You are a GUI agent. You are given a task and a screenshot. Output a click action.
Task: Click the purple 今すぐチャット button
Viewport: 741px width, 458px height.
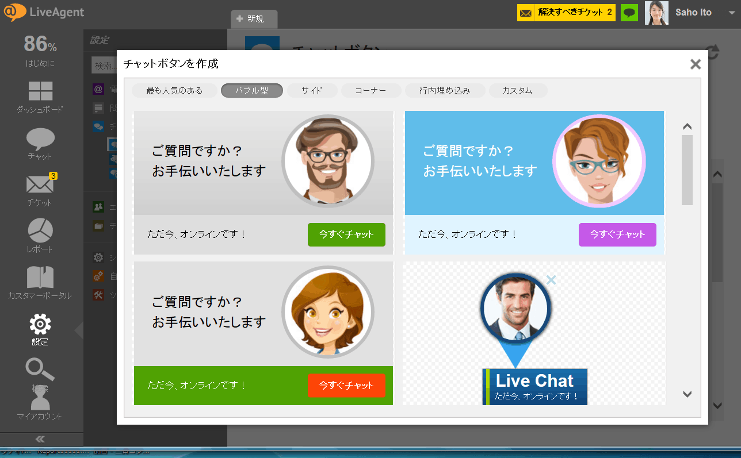(617, 234)
